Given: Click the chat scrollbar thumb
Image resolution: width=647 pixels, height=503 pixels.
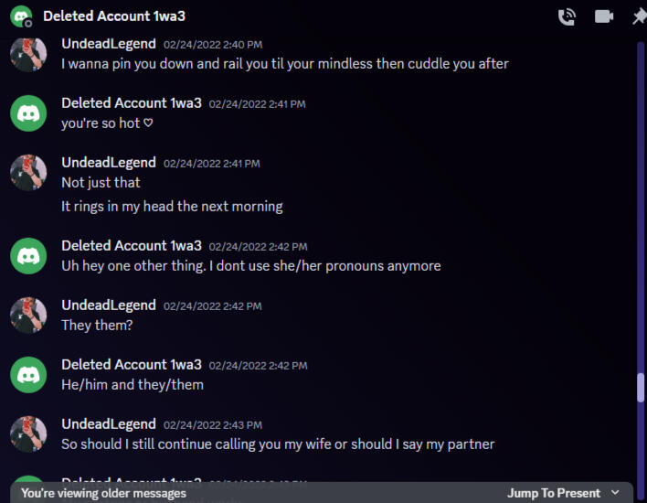Looking at the screenshot, I should tap(641, 387).
